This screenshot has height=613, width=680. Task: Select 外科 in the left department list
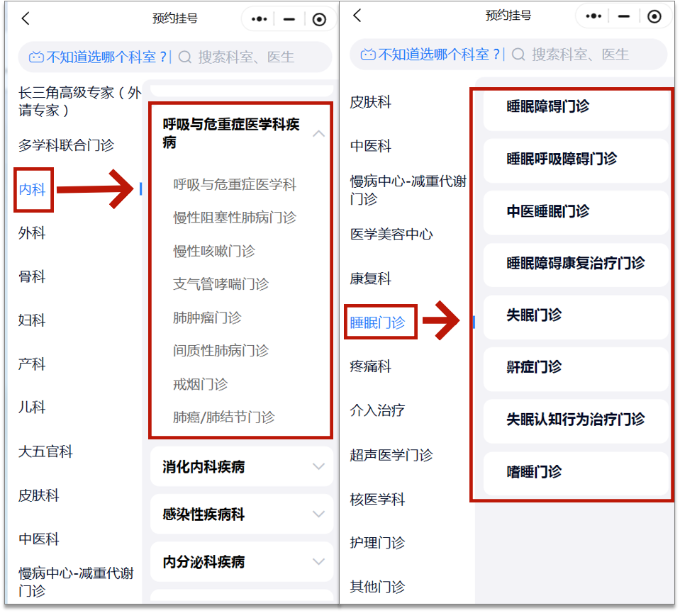point(32,233)
